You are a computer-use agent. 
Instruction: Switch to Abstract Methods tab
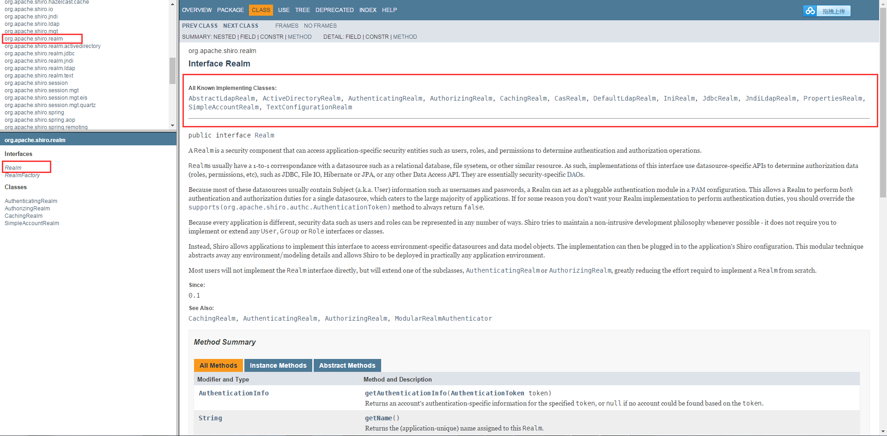click(x=347, y=365)
